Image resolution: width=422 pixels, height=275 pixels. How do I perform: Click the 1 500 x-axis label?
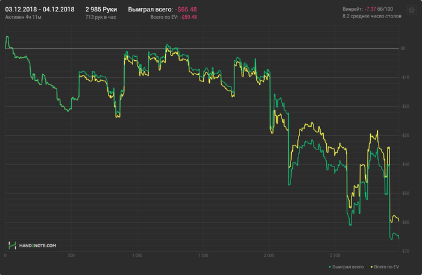pyautogui.click(x=203, y=255)
